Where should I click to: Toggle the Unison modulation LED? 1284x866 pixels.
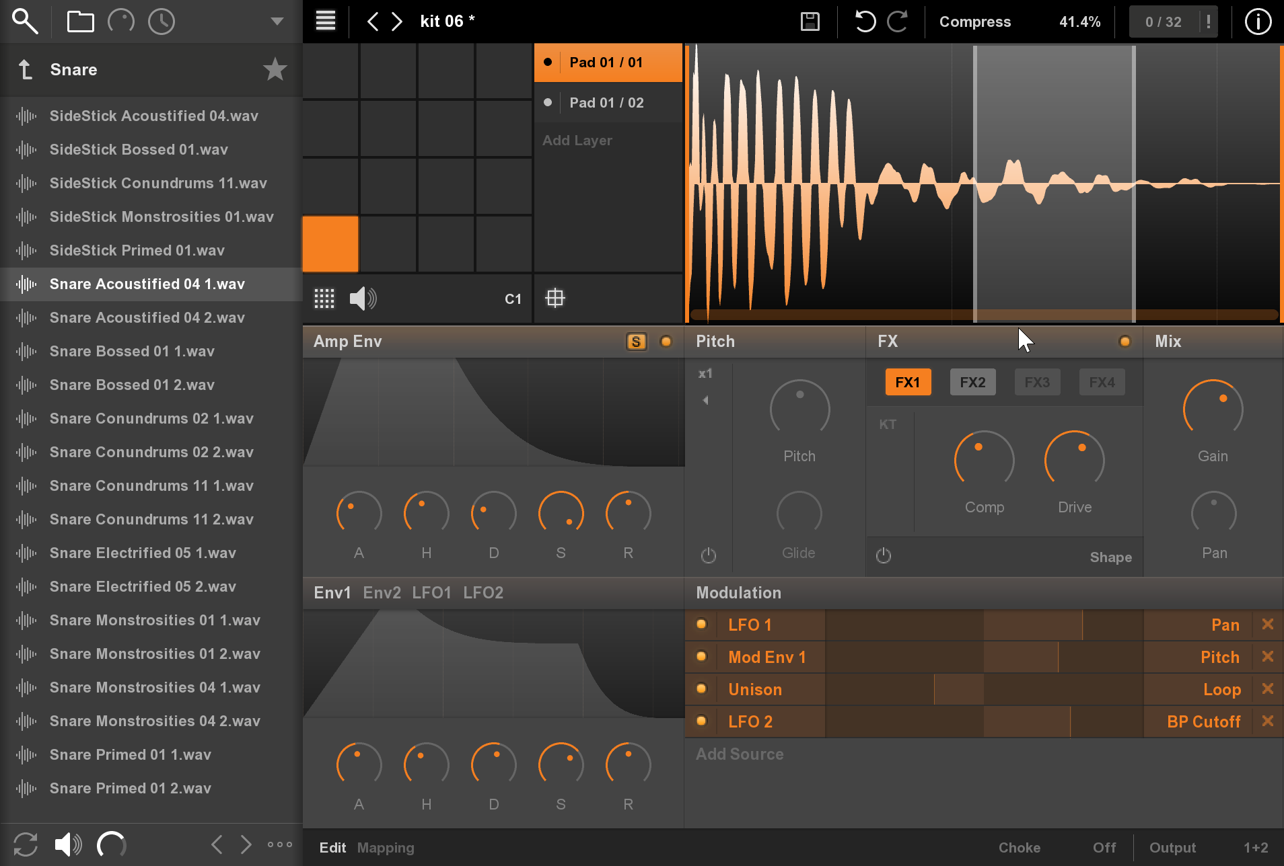click(x=701, y=688)
